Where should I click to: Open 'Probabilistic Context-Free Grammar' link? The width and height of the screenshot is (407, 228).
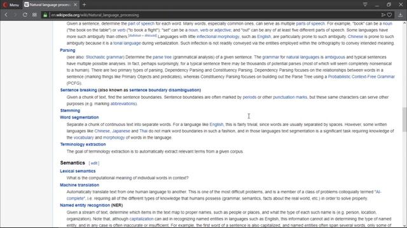point(361,77)
